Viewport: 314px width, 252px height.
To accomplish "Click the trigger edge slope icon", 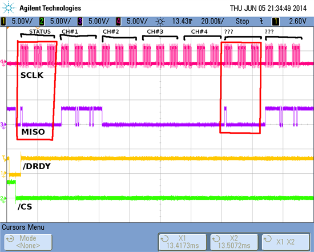I will point(261,21).
